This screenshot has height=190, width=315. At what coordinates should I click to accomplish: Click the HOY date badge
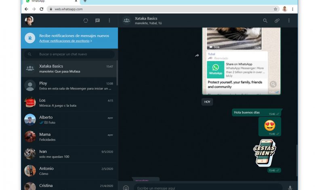click(207, 102)
